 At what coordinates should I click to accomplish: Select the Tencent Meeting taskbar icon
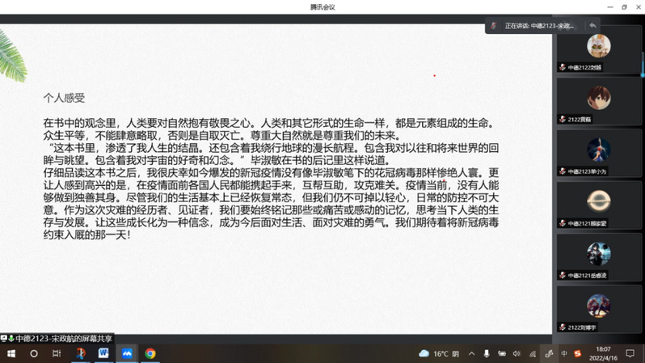pyautogui.click(x=127, y=353)
